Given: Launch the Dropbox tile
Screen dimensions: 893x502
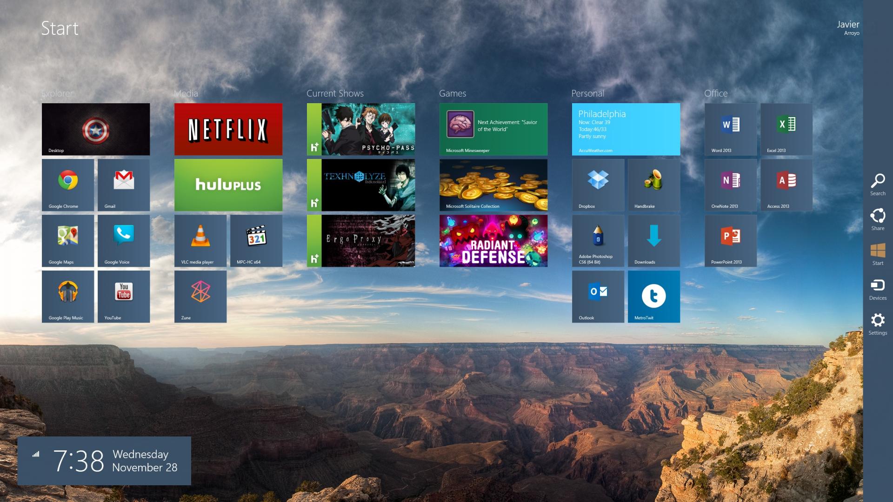Looking at the screenshot, I should pos(598,185).
